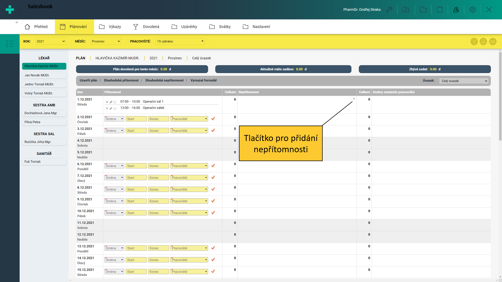Open the ROK year dropdown
The height and width of the screenshot is (282, 502).
click(50, 41)
